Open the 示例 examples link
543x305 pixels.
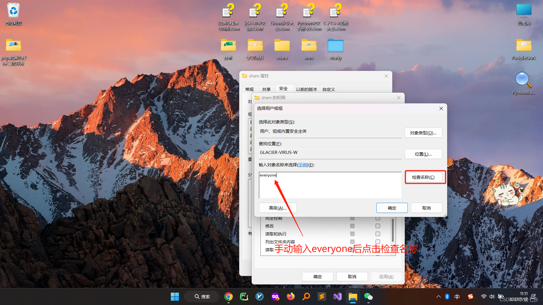302,165
